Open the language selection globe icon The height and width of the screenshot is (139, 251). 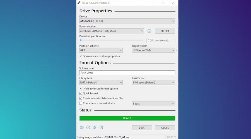[82, 127]
